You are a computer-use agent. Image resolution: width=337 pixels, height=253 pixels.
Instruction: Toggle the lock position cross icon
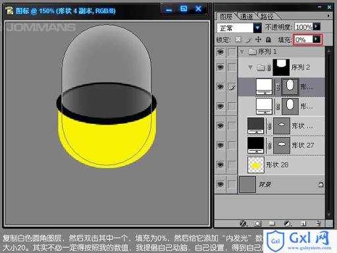click(x=258, y=40)
